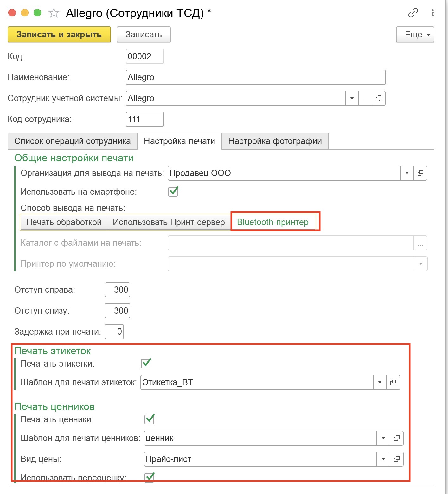Copy link to this form

point(413,13)
